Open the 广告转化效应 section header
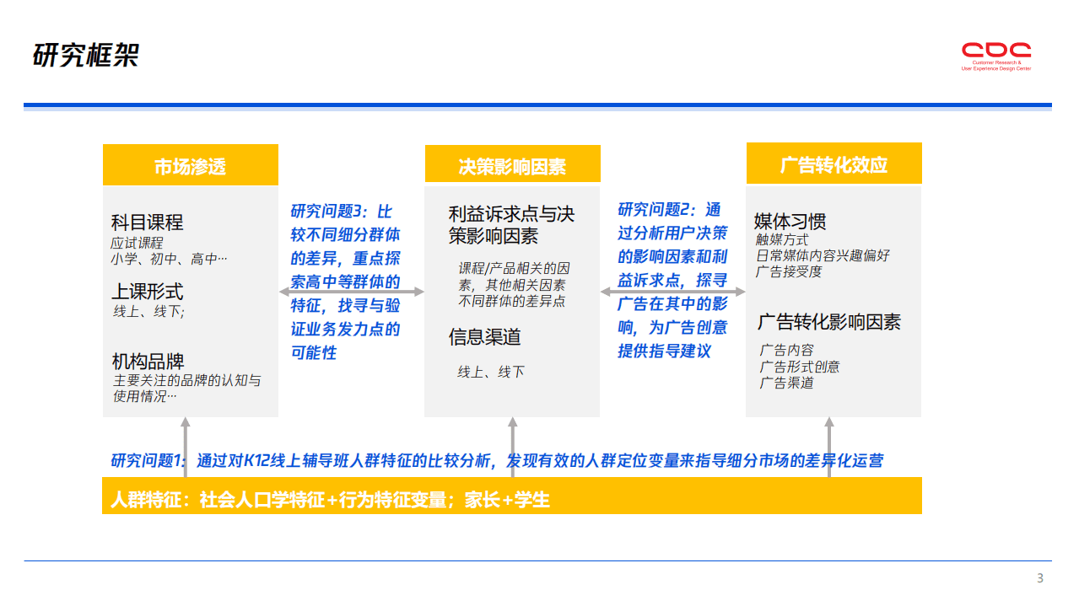1079x606 pixels. coord(834,164)
